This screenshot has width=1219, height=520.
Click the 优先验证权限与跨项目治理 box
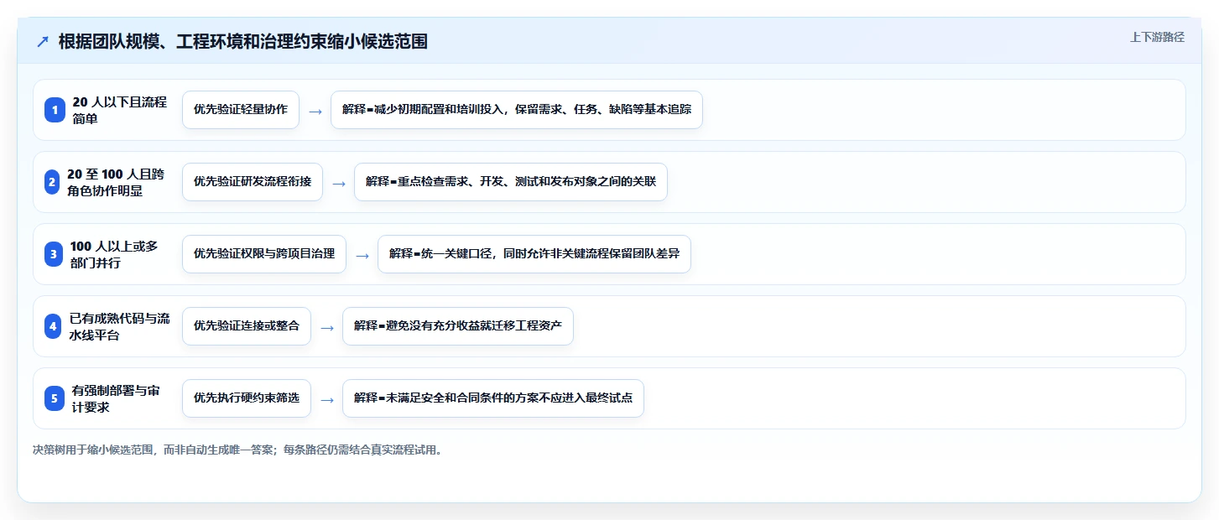264,254
